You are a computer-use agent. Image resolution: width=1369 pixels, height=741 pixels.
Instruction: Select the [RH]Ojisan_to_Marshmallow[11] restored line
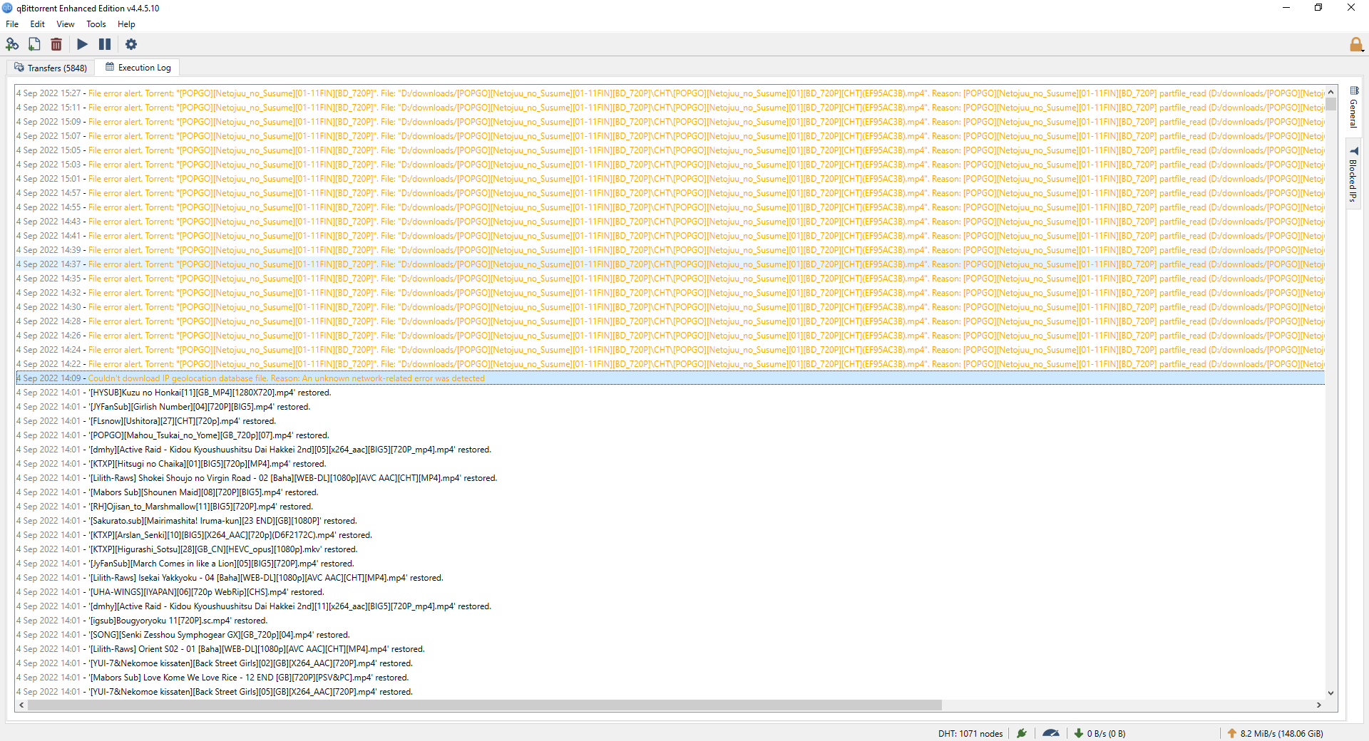click(670, 507)
